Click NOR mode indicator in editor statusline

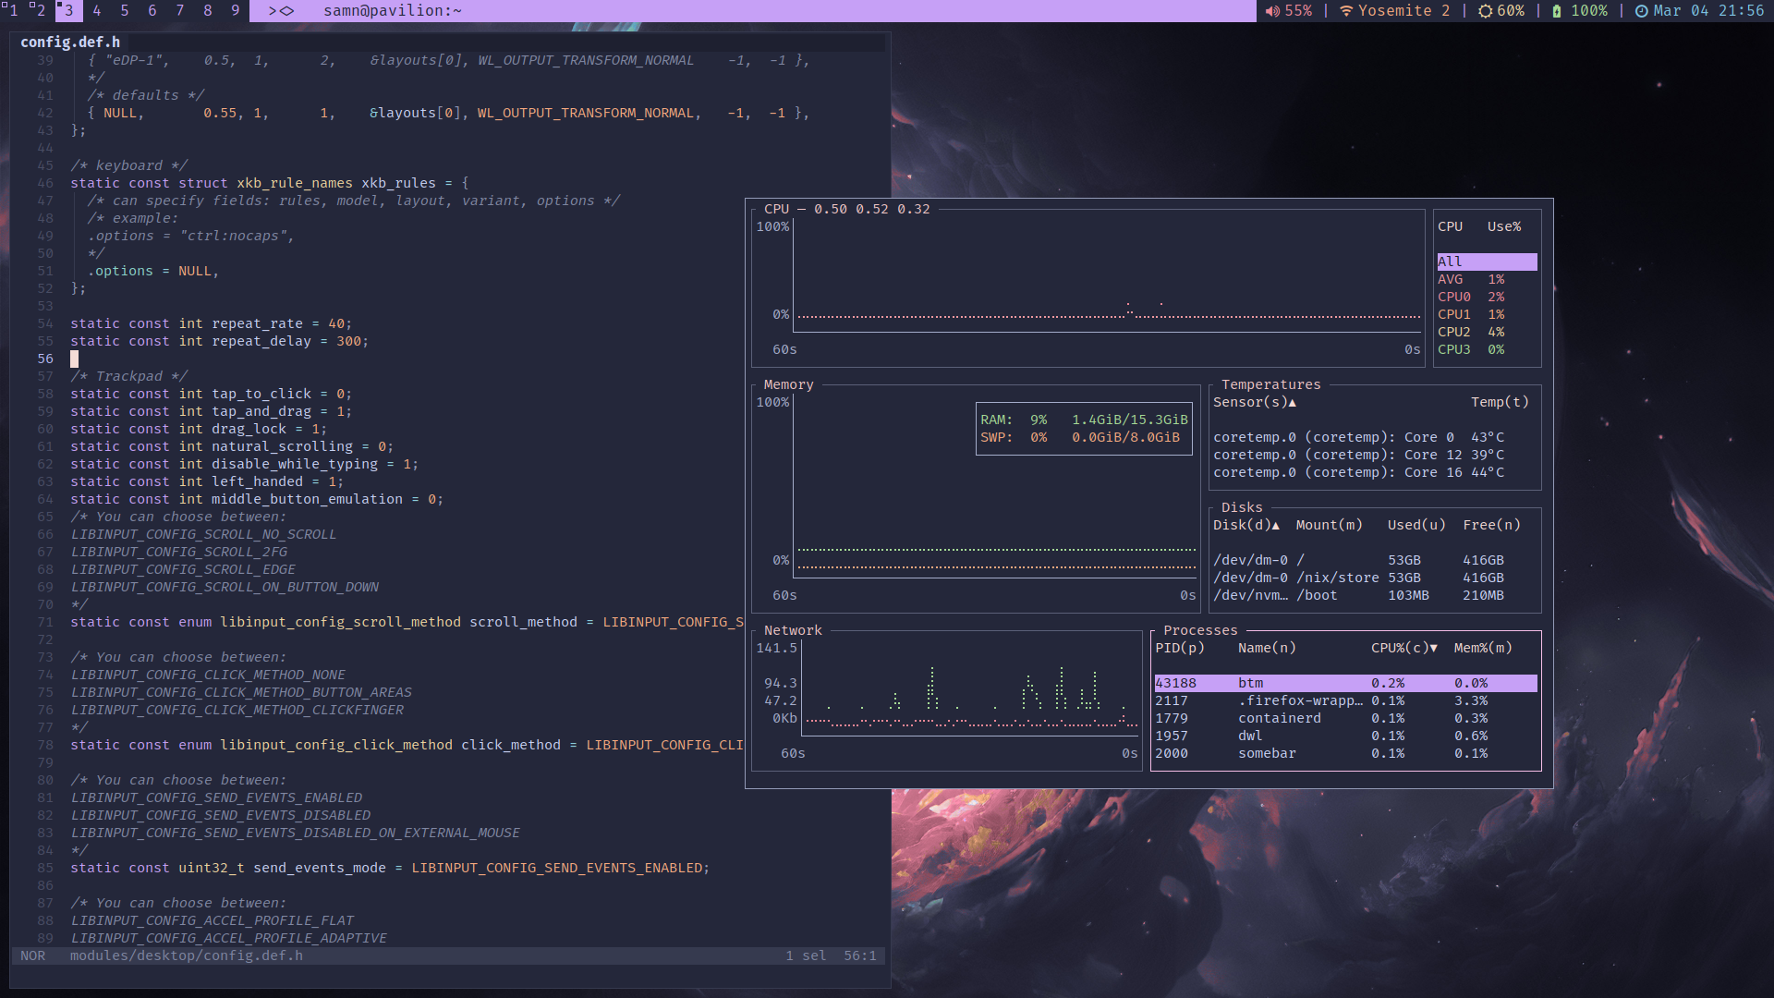(x=32, y=955)
